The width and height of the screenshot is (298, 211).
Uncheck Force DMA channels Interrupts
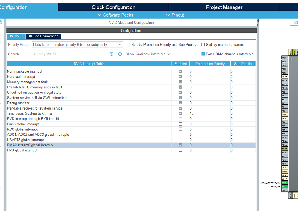click(x=203, y=54)
